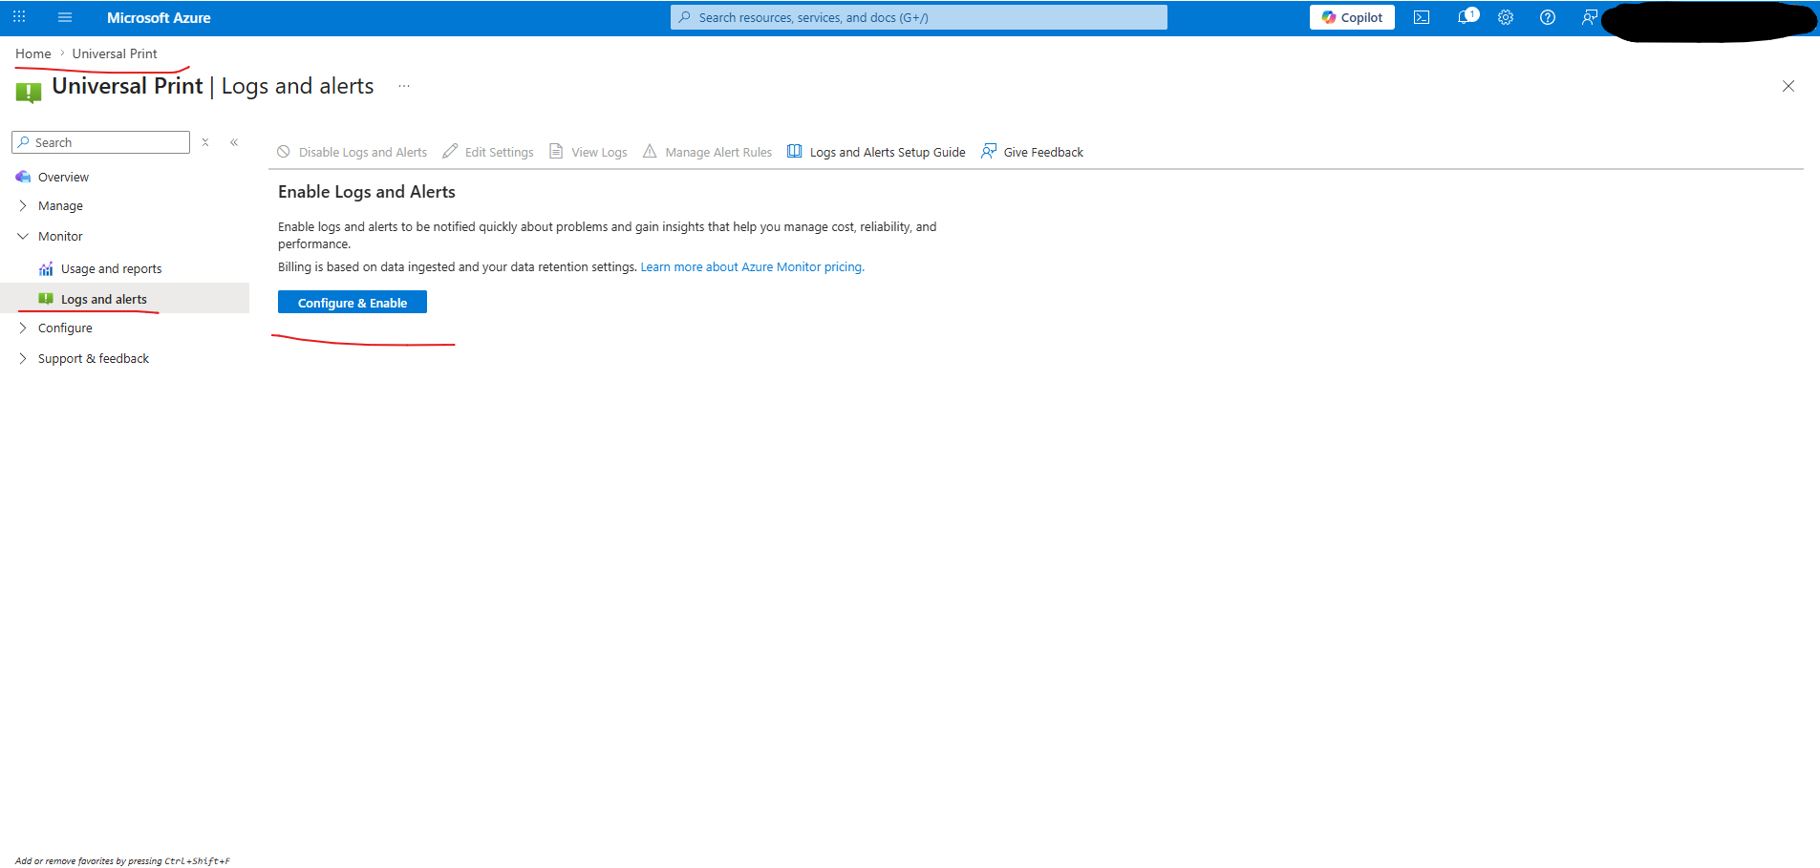
Task: Click the View Logs document icon
Action: click(556, 151)
